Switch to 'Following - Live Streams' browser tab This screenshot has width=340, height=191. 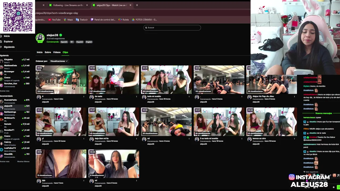pyautogui.click(x=68, y=5)
